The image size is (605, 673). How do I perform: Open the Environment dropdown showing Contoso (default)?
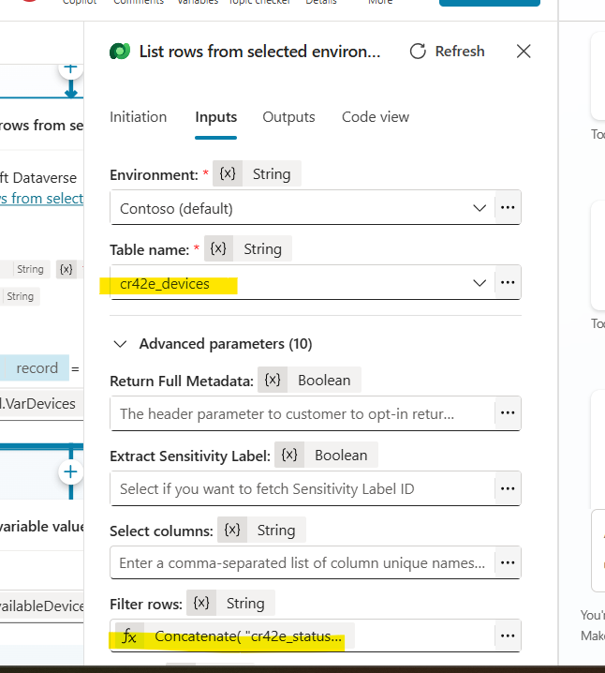[x=302, y=208]
